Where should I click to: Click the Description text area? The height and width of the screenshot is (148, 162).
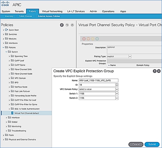(134, 50)
